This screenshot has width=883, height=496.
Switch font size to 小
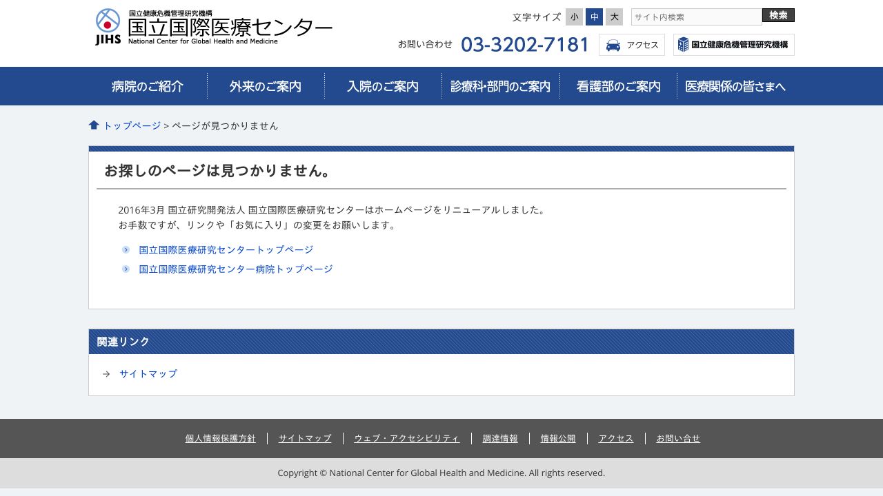tap(574, 17)
